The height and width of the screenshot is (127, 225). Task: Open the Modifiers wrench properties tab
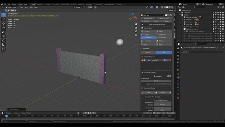[178, 78]
